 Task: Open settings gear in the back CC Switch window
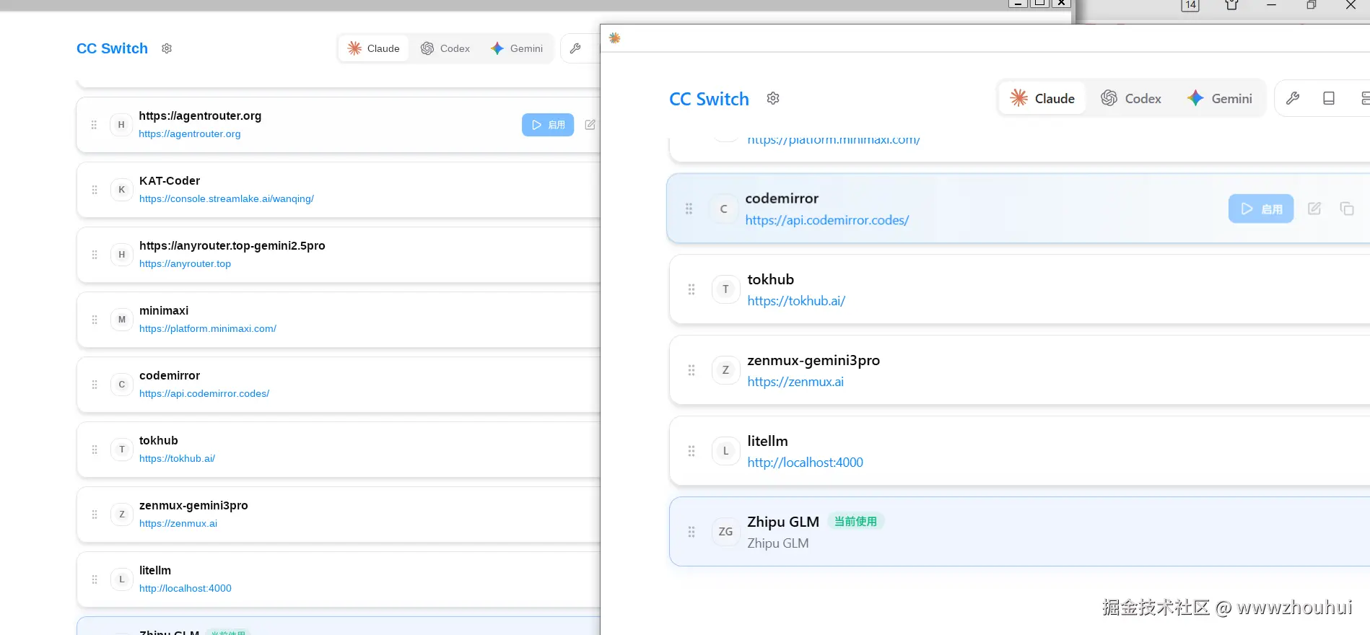tap(167, 48)
